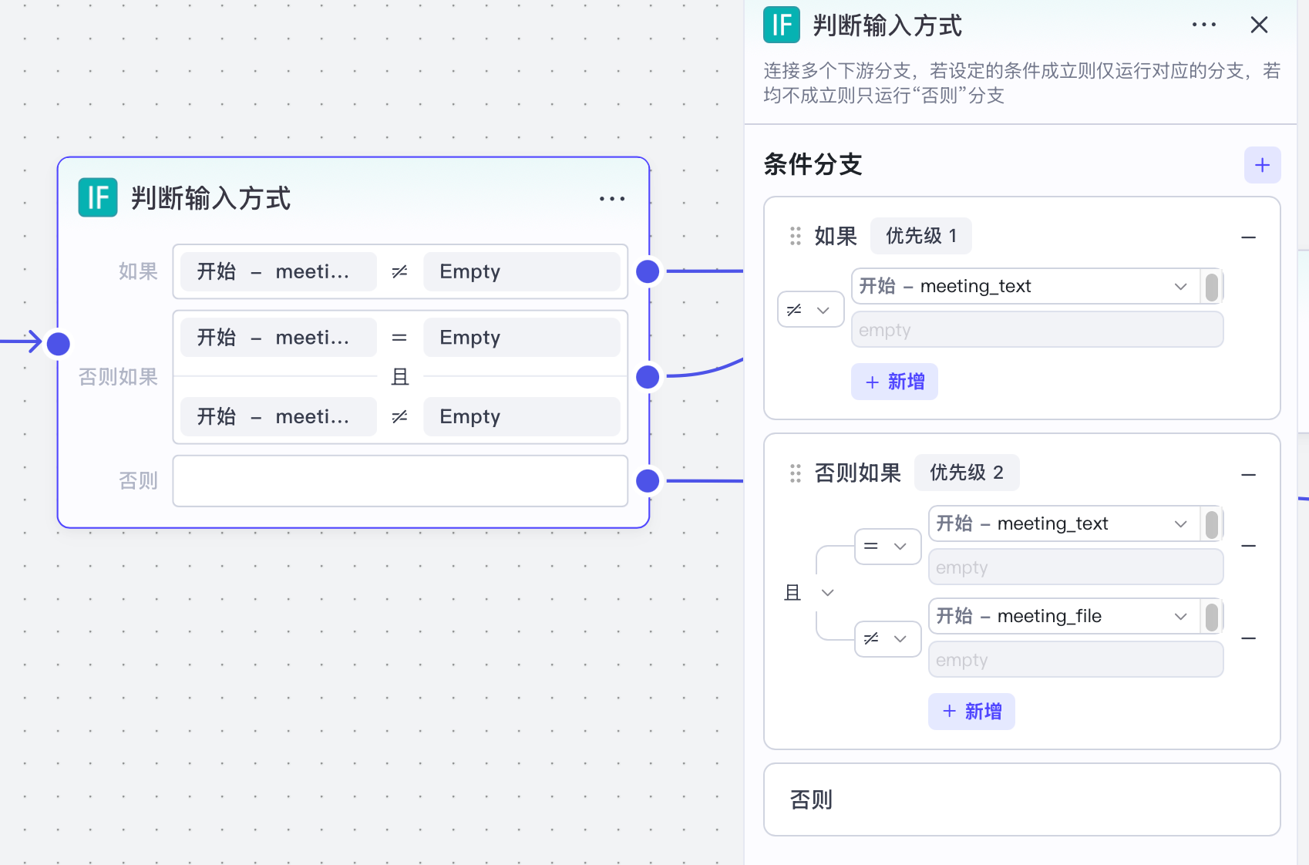The image size is (1309, 865).
Task: Click the gray handle beside 否则如果 meeting_text selector
Action: coord(1212,524)
